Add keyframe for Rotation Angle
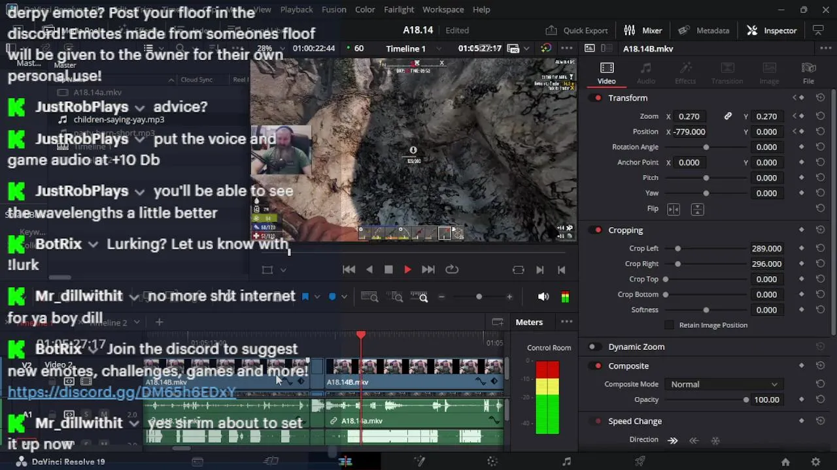Image resolution: width=837 pixels, height=470 pixels. (802, 147)
